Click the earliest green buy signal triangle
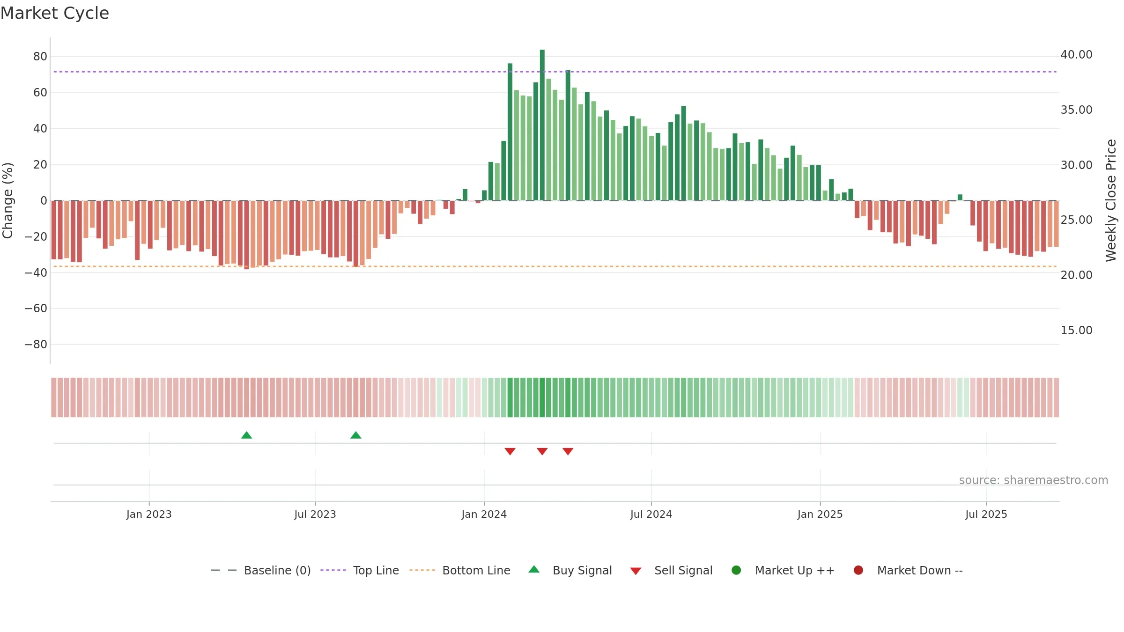This screenshot has width=1124, height=632. (246, 435)
